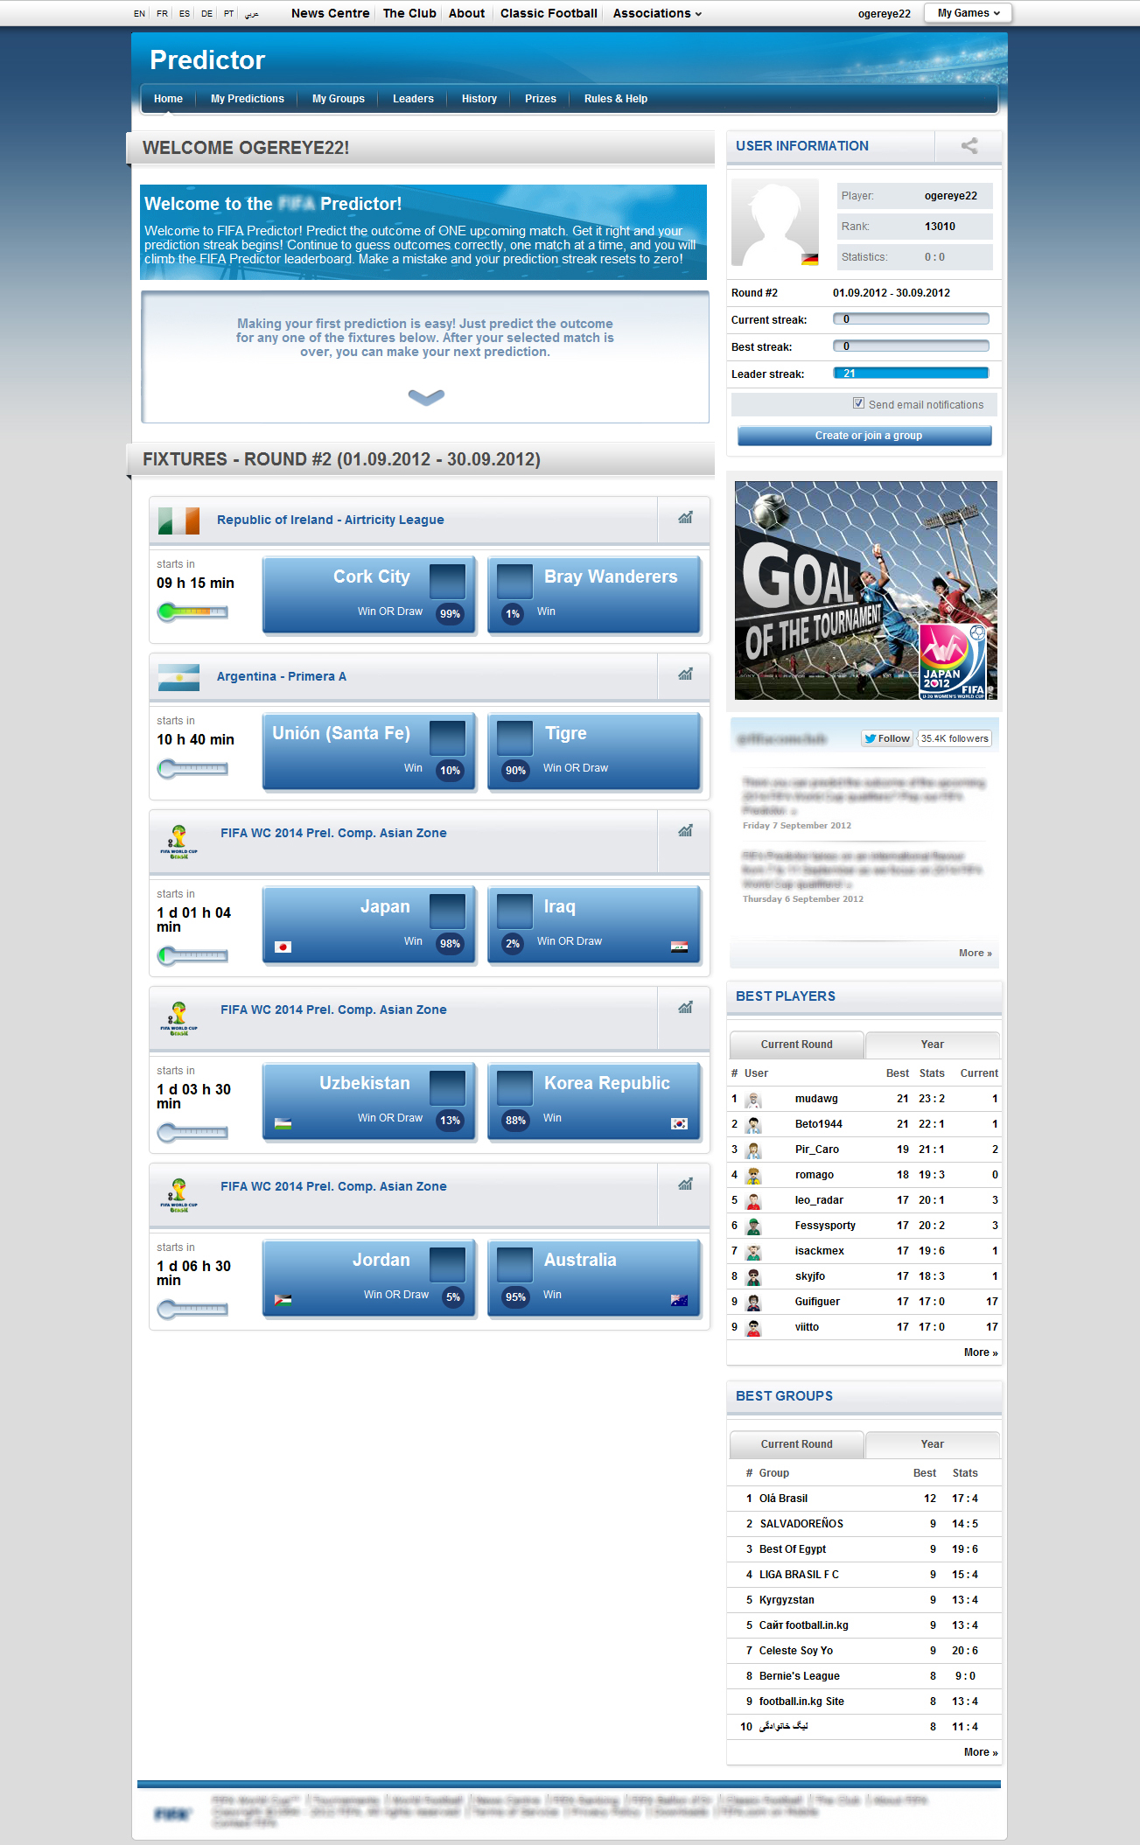Viewport: 1140px width, 1845px height.
Task: Open stats chart icon for Japan–Iraq fixture
Action: [685, 831]
